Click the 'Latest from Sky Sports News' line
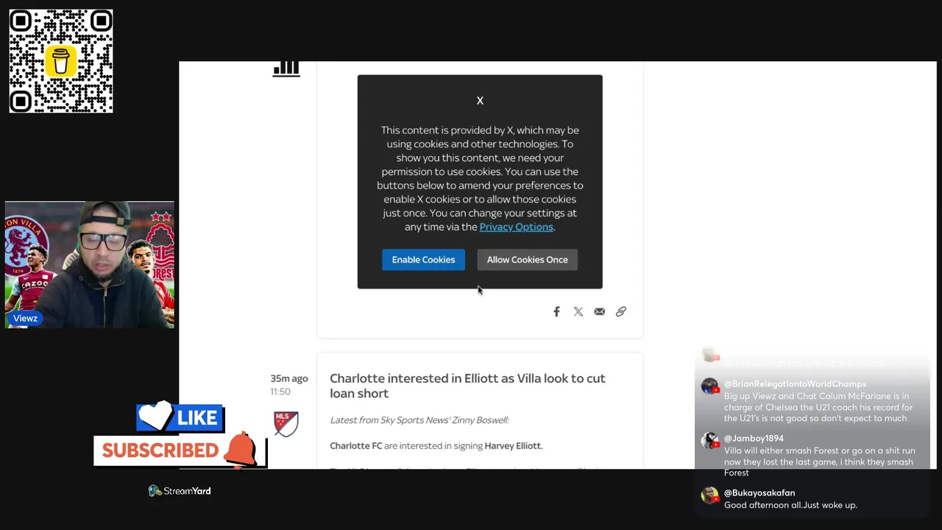Viewport: 942px width, 530px height. 419,420
